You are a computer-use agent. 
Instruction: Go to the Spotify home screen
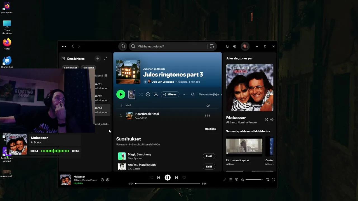pyautogui.click(x=123, y=46)
